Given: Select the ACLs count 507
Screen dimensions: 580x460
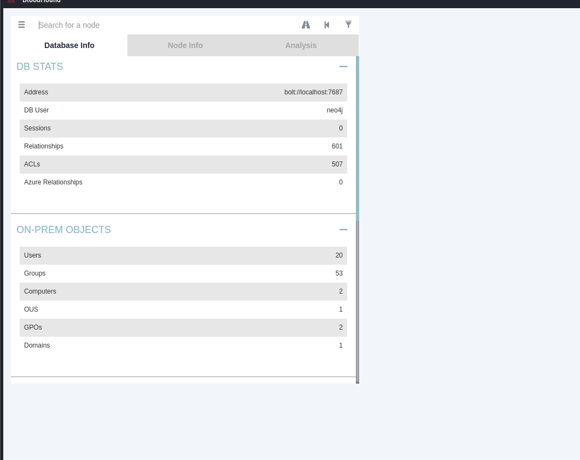Looking at the screenshot, I should coord(337,164).
